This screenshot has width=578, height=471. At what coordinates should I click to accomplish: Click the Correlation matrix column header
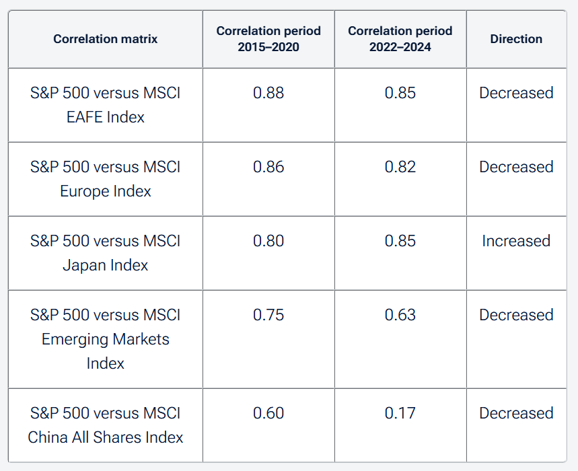pos(106,39)
